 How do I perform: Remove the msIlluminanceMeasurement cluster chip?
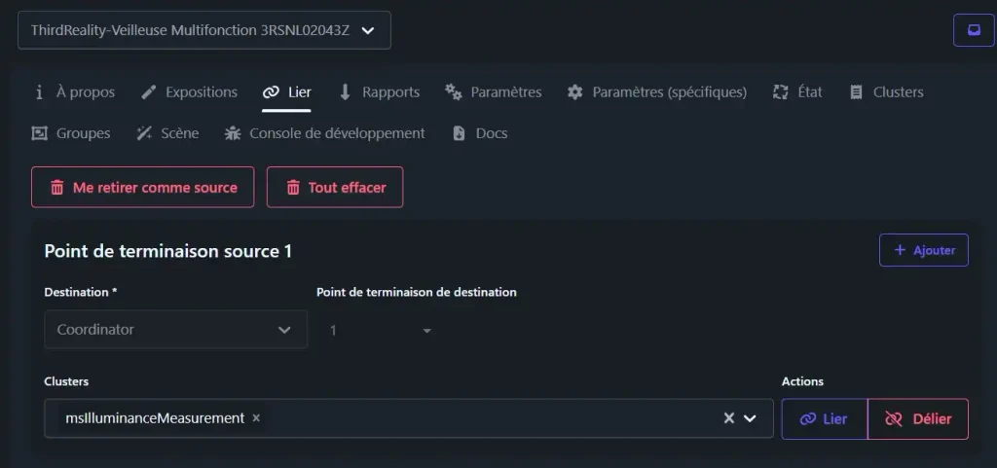[256, 417]
